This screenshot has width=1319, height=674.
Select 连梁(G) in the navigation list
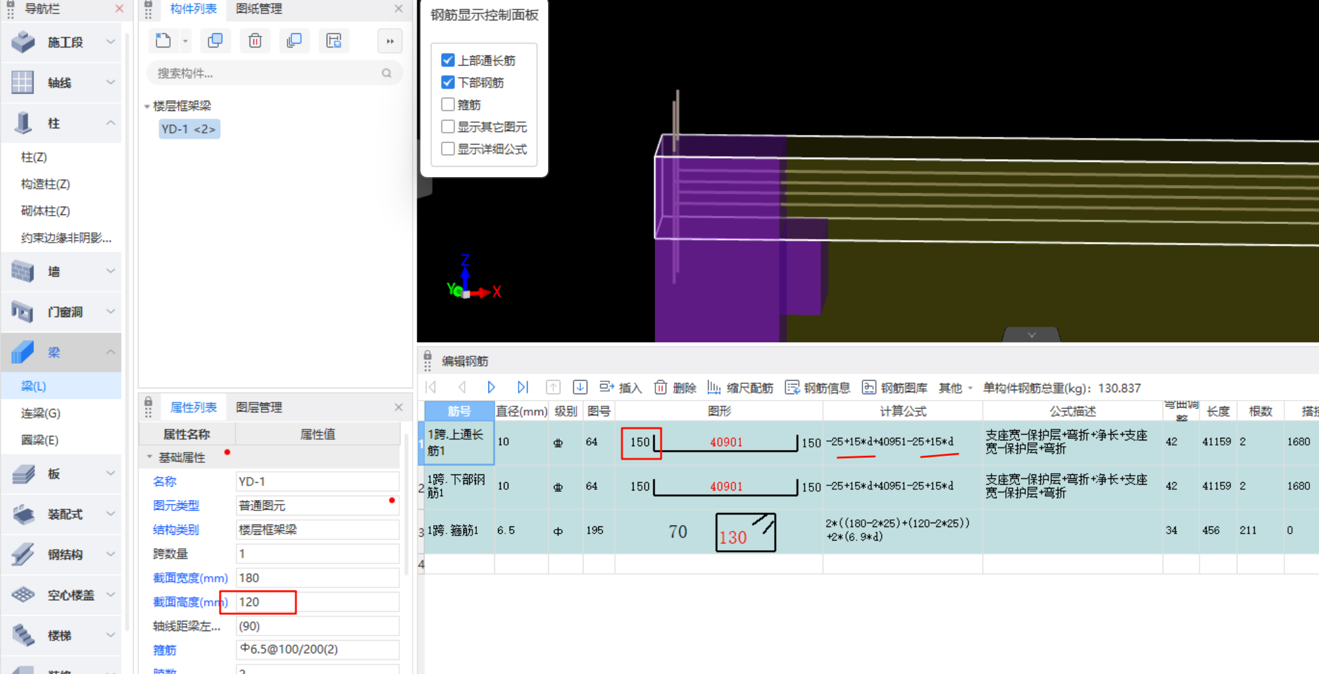point(40,413)
